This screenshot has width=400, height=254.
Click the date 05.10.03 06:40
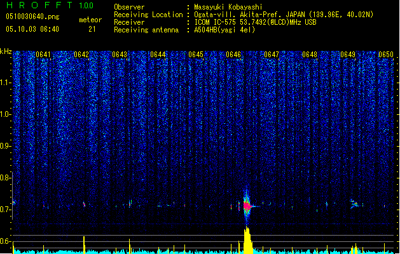32,29
